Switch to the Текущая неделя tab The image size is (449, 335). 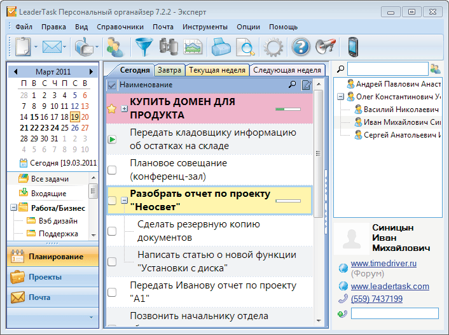click(x=218, y=70)
